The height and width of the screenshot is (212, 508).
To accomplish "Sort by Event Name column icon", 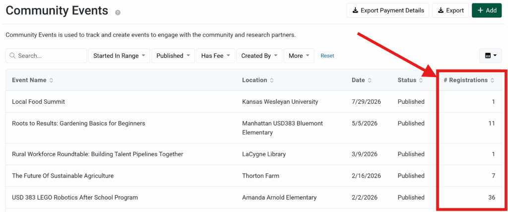I will [x=51, y=80].
